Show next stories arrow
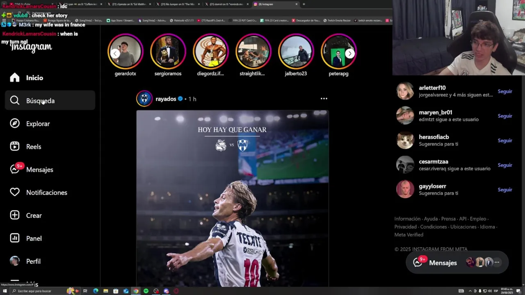 (349, 53)
